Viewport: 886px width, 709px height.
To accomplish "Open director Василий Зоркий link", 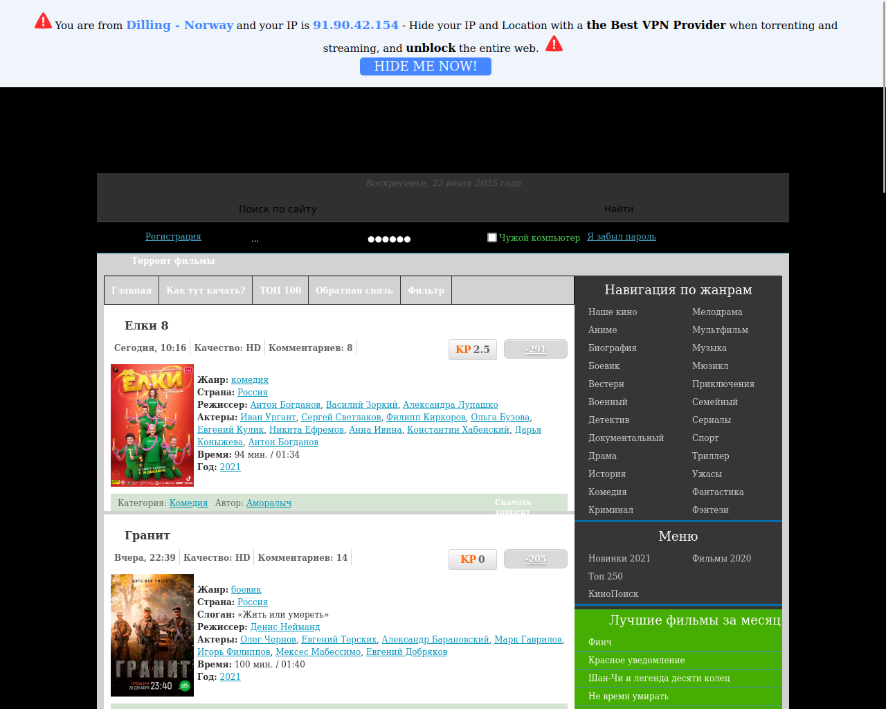I will (x=362, y=404).
